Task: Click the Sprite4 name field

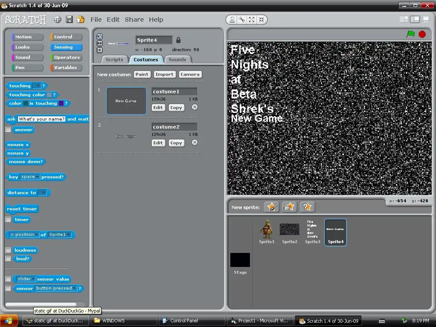Action: point(154,40)
